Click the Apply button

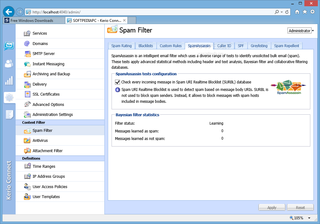click(272, 207)
